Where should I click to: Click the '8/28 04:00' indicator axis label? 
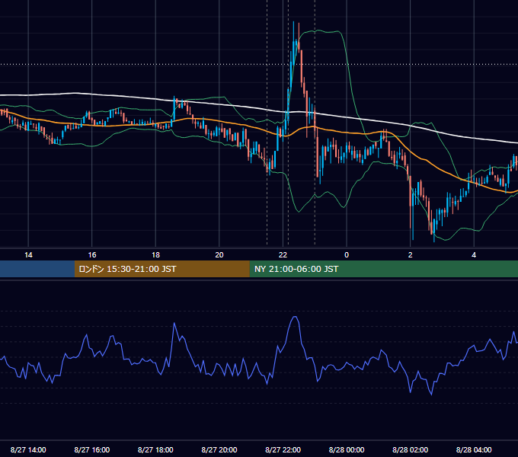coord(474,449)
